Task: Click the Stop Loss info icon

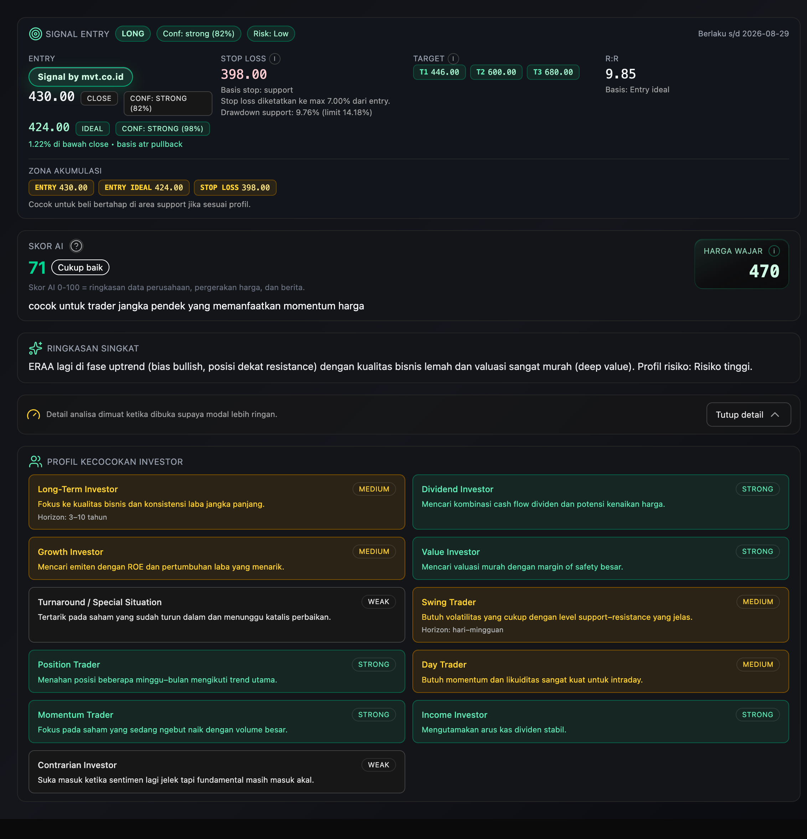Action: coord(275,59)
